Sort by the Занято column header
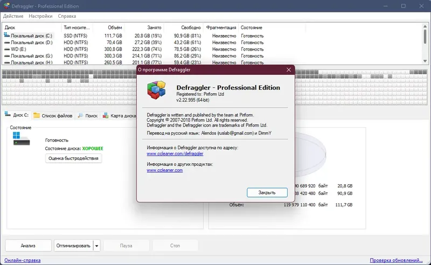 [144, 27]
